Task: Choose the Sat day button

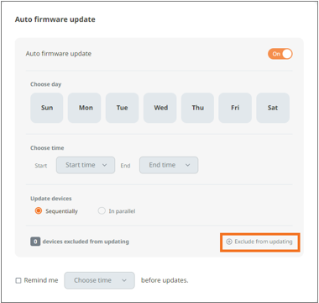Action: point(273,108)
